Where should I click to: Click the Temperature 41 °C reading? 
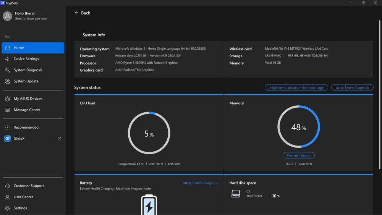131,164
